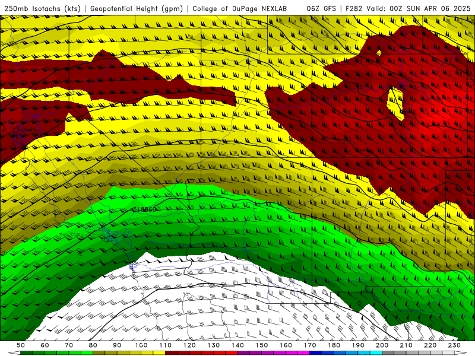
Task: Click the '10560' height contour label
Action: (x=147, y=209)
